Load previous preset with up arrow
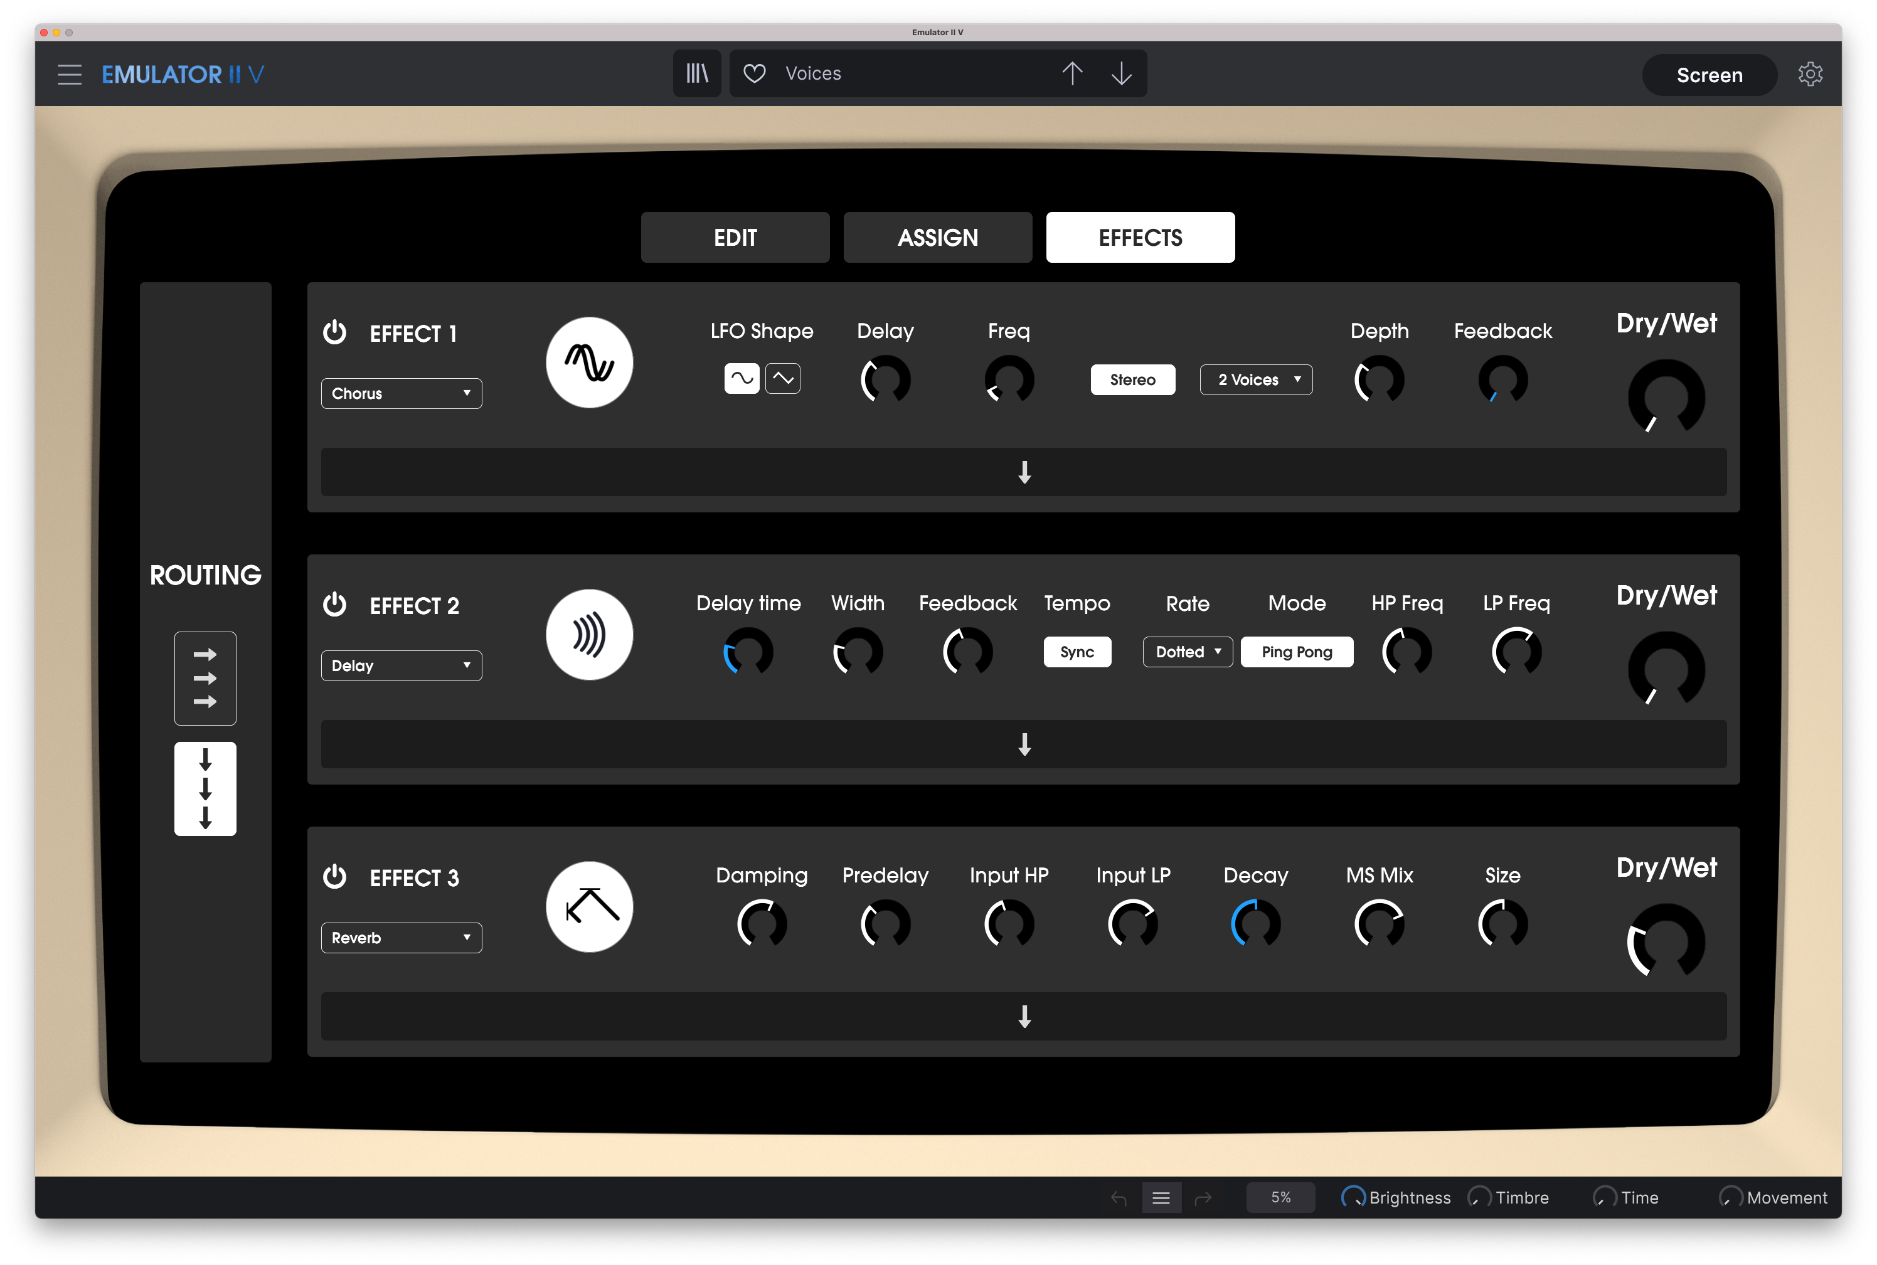The height and width of the screenshot is (1265, 1877). click(1071, 73)
